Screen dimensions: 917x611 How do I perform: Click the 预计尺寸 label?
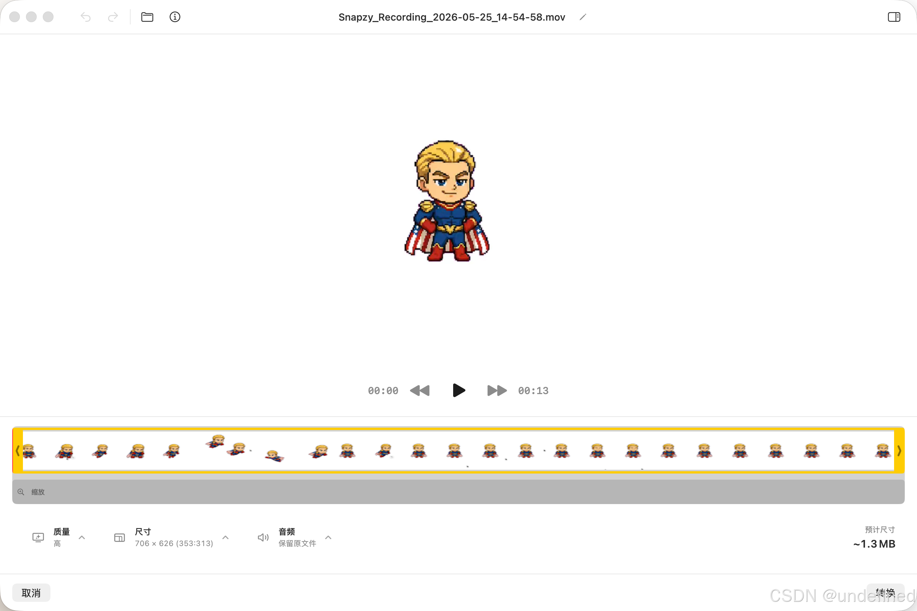click(880, 530)
